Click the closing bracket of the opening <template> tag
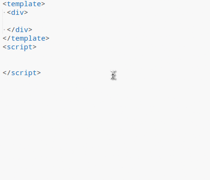The width and height of the screenshot is (210, 180). coord(43,4)
